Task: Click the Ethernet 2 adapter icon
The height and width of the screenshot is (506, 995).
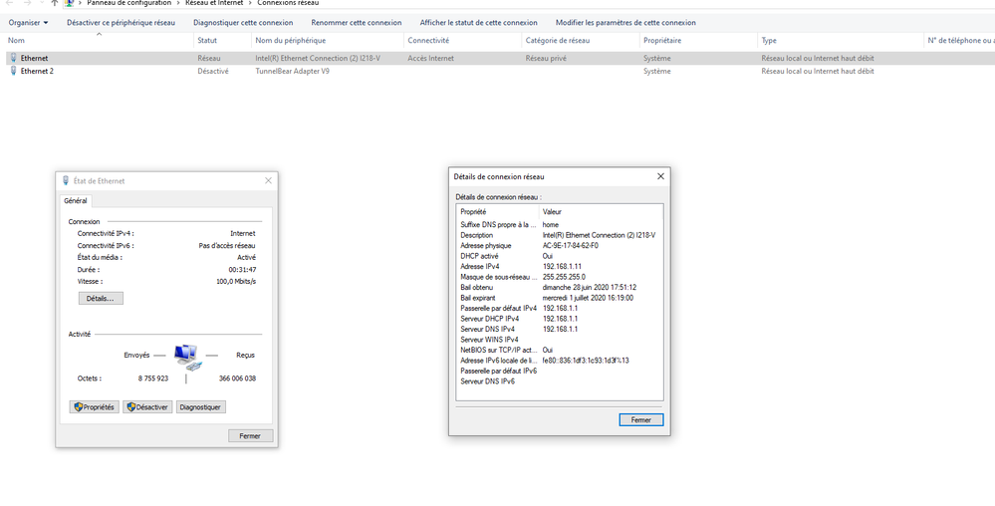Action: tap(13, 71)
